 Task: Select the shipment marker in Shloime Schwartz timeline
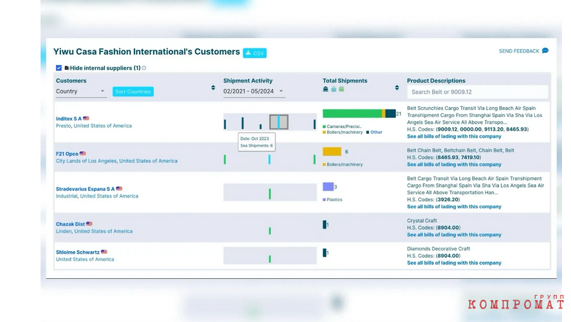click(270, 259)
